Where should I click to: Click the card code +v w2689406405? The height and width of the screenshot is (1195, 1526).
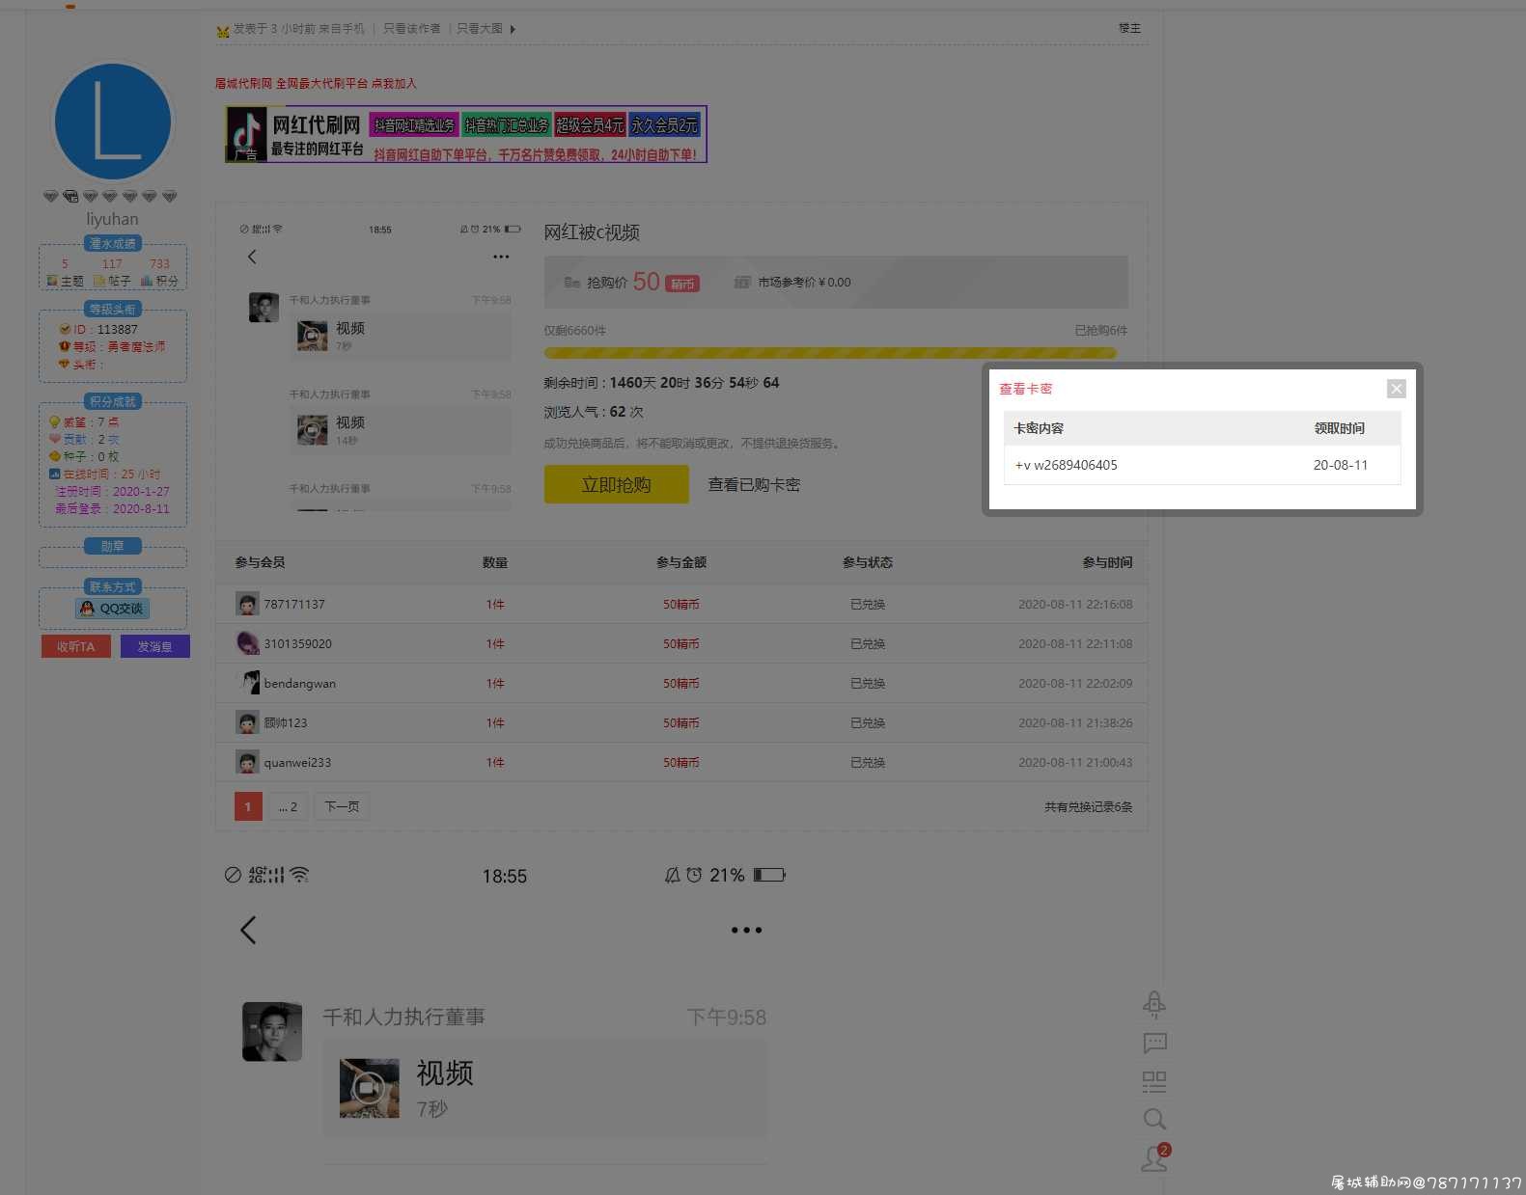coord(1067,465)
